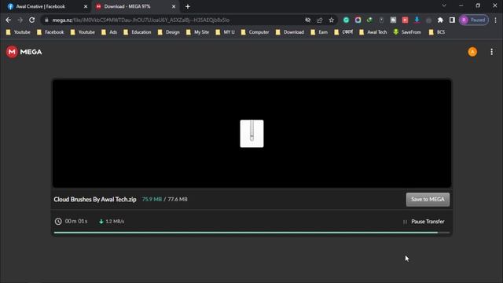
Task: Open the orange account avatar
Action: (x=472, y=52)
